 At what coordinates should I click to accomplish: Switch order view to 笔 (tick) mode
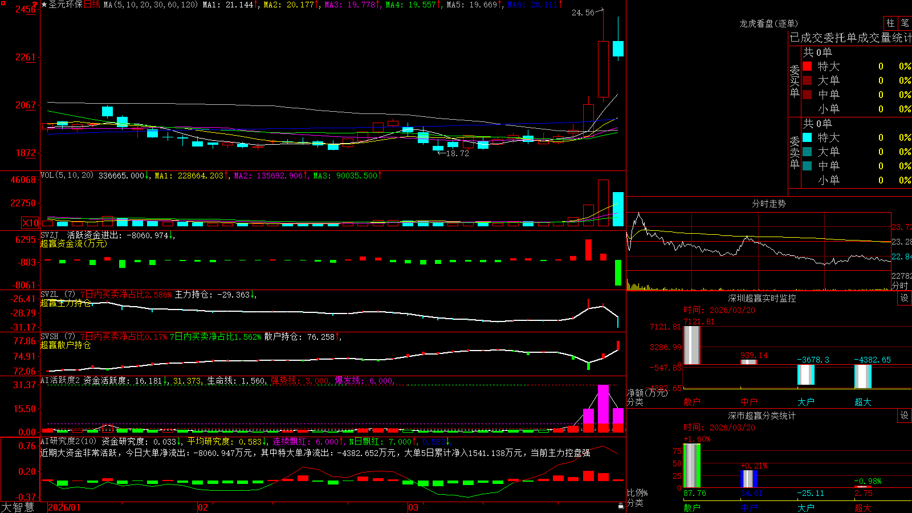(905, 23)
